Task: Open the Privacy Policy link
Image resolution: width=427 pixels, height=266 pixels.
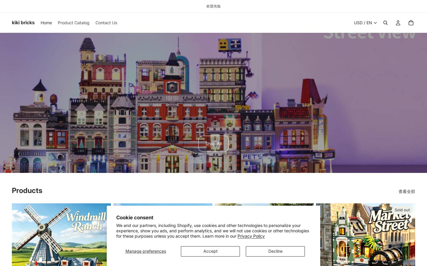Action: pyautogui.click(x=251, y=236)
